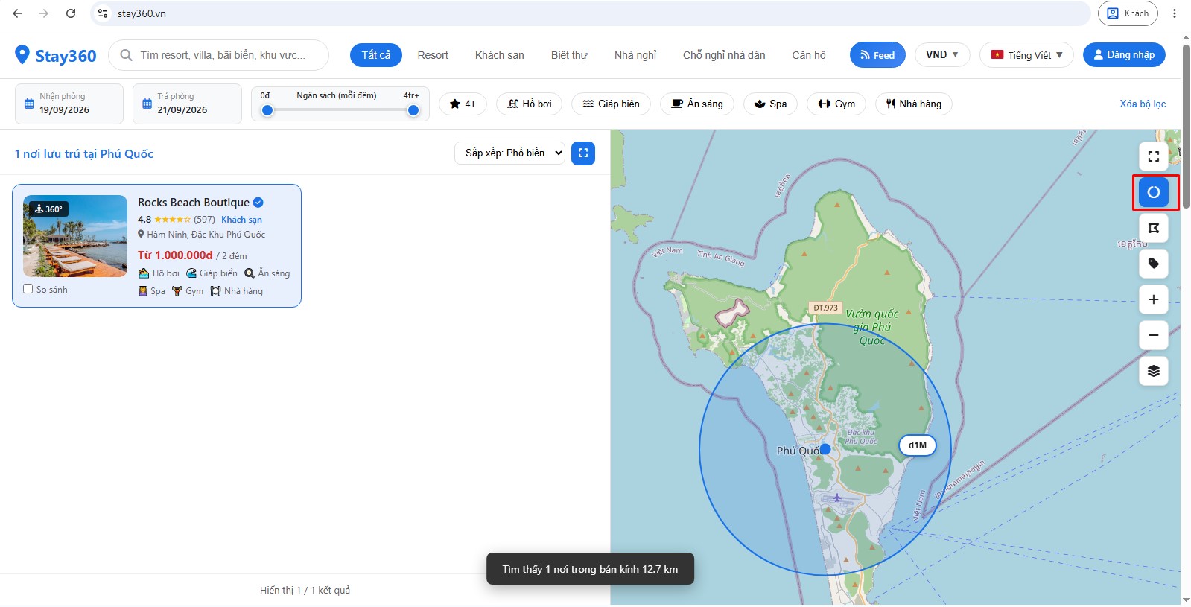This screenshot has width=1191, height=607.
Task: Activate the radius circle search tool
Action: tap(1154, 192)
